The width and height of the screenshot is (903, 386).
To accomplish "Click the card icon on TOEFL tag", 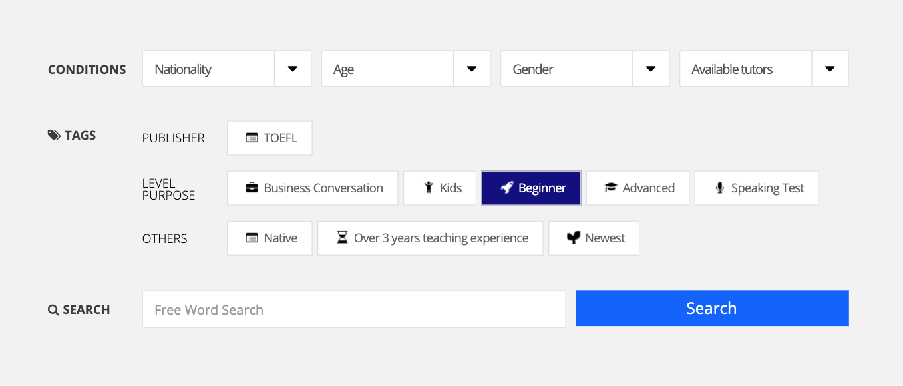I will pyautogui.click(x=252, y=138).
